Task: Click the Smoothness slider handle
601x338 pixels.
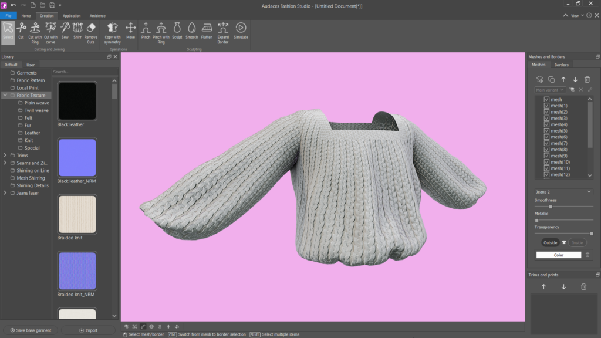Action: (551, 207)
